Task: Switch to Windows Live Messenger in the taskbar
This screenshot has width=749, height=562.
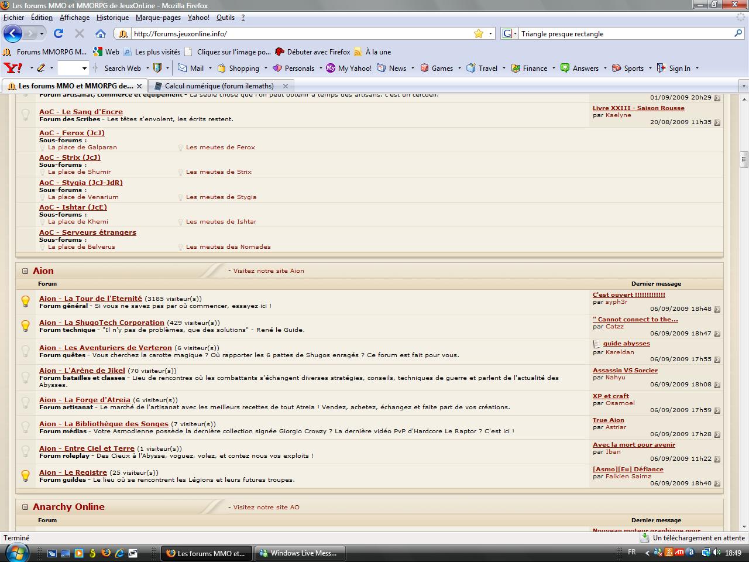Action: coord(300,553)
